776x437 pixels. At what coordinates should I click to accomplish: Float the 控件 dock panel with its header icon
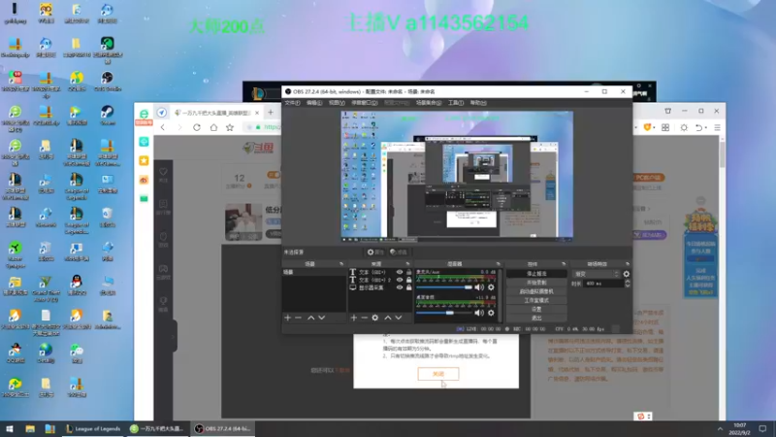coord(564,264)
